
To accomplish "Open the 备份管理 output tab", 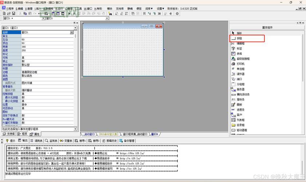I will point(127,141).
